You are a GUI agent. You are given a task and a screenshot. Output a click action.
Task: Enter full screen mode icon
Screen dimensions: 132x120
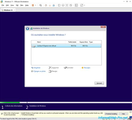(x=67, y=5)
